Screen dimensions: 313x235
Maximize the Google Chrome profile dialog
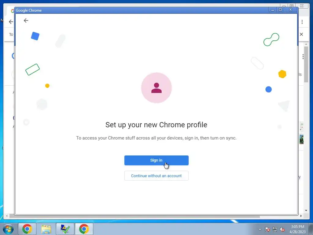[280, 9]
